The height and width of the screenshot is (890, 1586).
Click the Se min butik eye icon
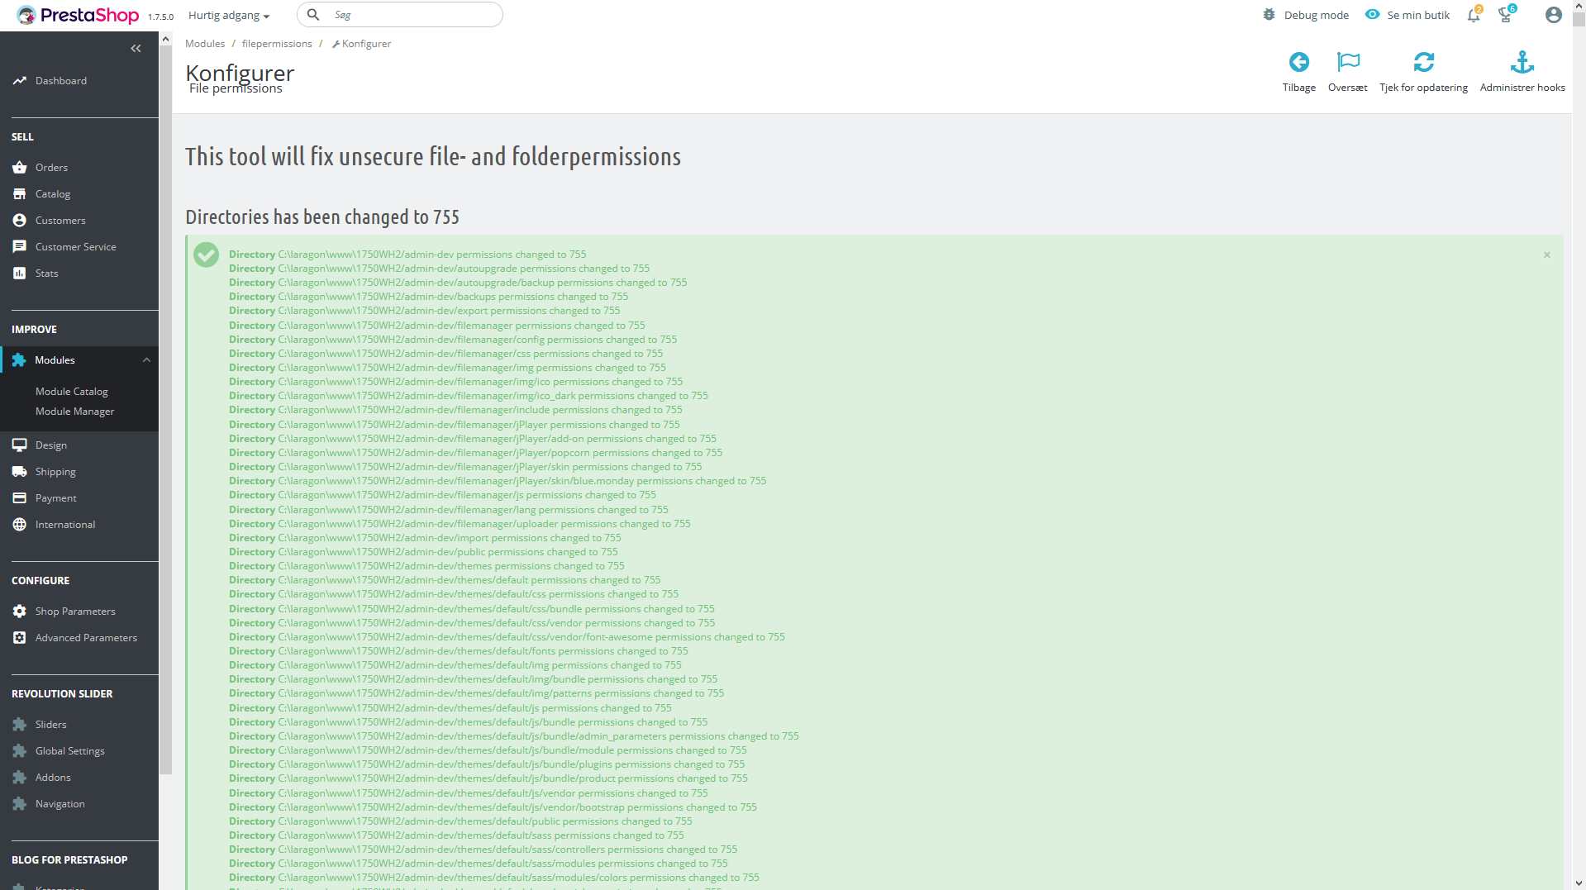click(x=1372, y=15)
